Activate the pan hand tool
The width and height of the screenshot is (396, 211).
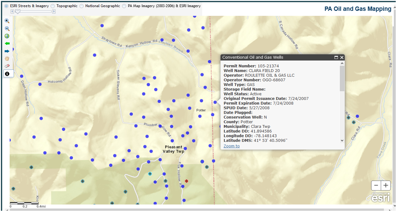7,58
